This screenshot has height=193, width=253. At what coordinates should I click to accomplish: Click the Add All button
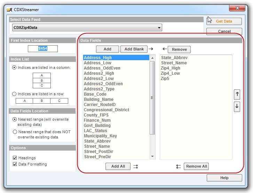118,166
